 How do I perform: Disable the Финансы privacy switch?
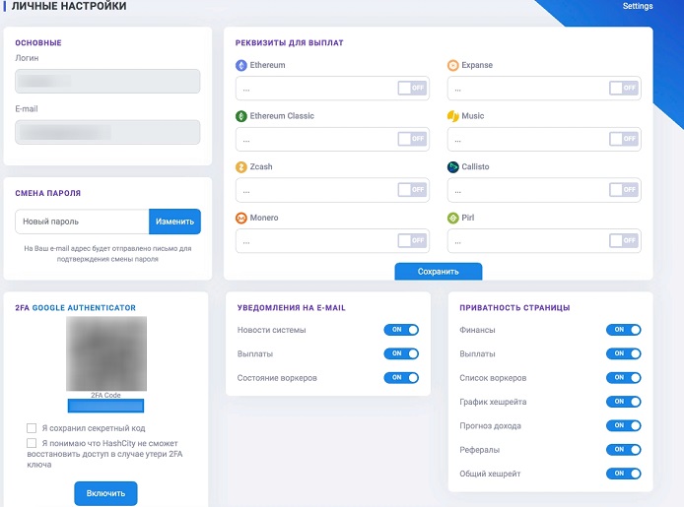(x=623, y=330)
